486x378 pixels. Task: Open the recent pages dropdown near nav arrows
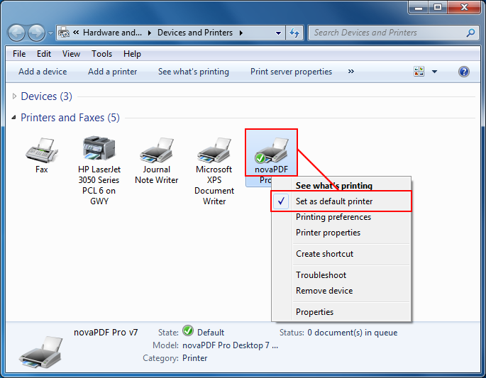[x=50, y=33]
